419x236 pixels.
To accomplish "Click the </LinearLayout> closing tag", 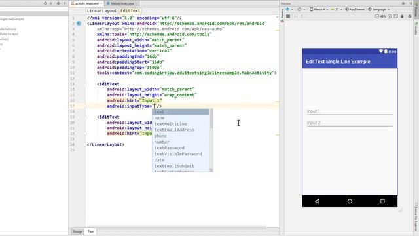I will 105,144.
